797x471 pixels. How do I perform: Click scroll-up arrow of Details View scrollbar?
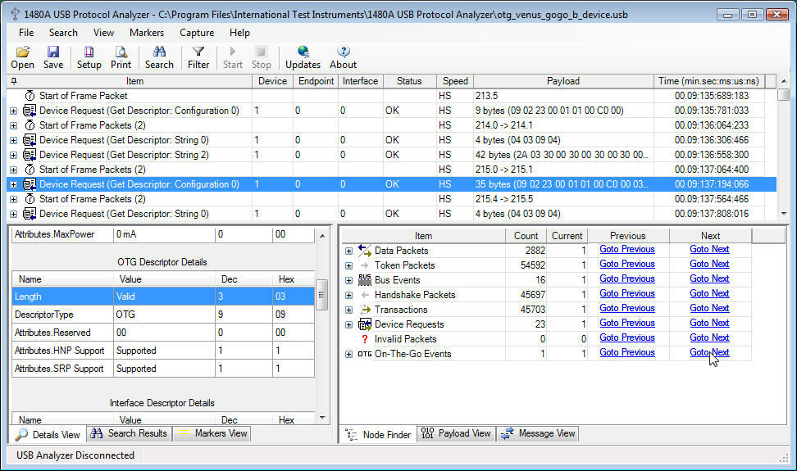coord(321,236)
